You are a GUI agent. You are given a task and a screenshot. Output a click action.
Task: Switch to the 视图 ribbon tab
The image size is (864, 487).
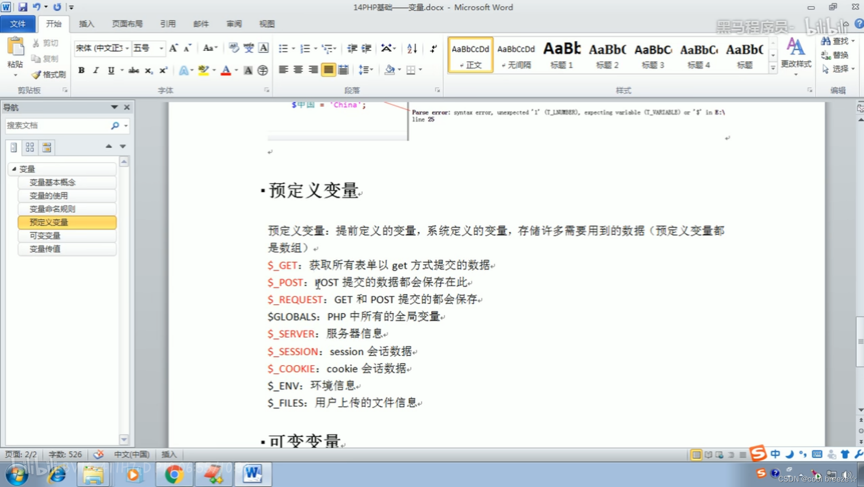[267, 24]
